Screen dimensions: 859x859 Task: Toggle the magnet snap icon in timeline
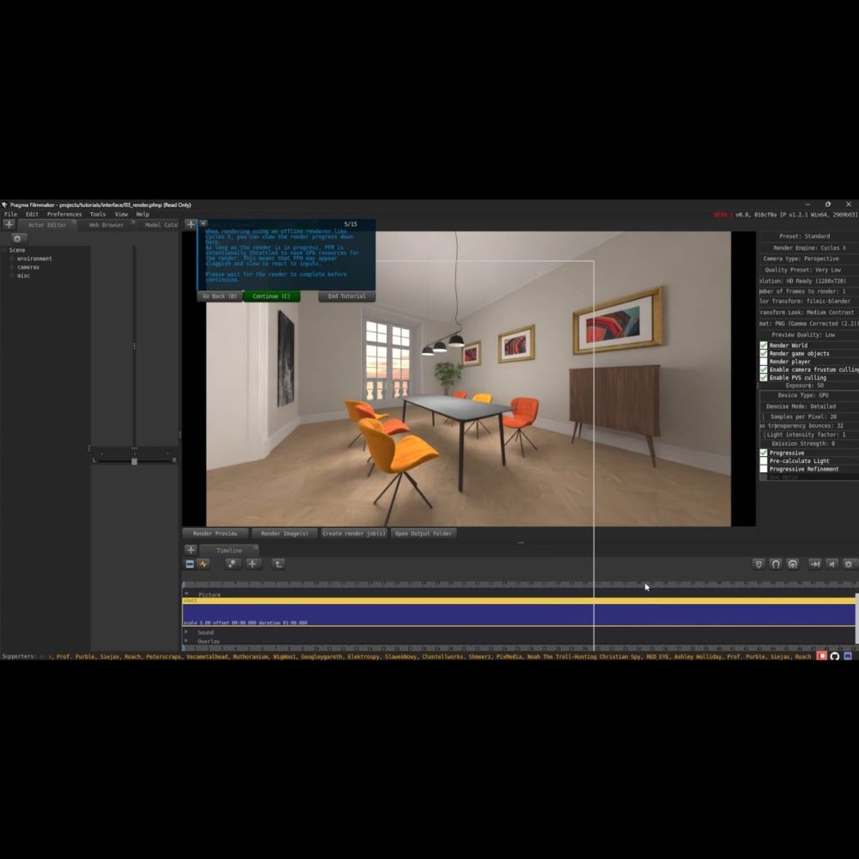(776, 564)
